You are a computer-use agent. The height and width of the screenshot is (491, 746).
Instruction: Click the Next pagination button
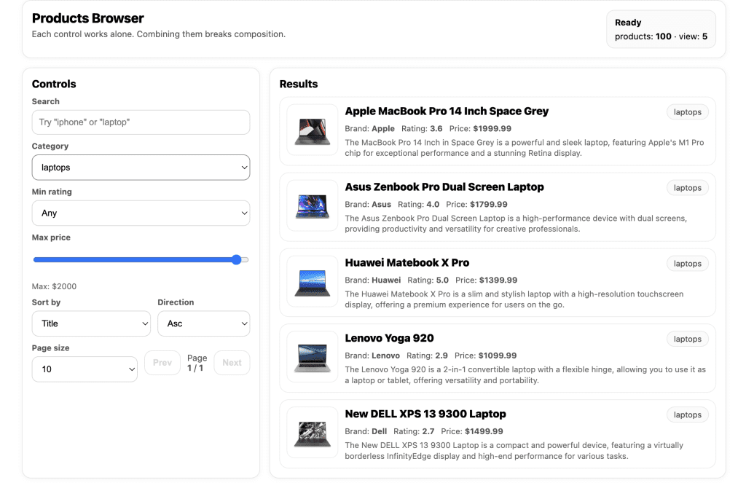coord(232,362)
